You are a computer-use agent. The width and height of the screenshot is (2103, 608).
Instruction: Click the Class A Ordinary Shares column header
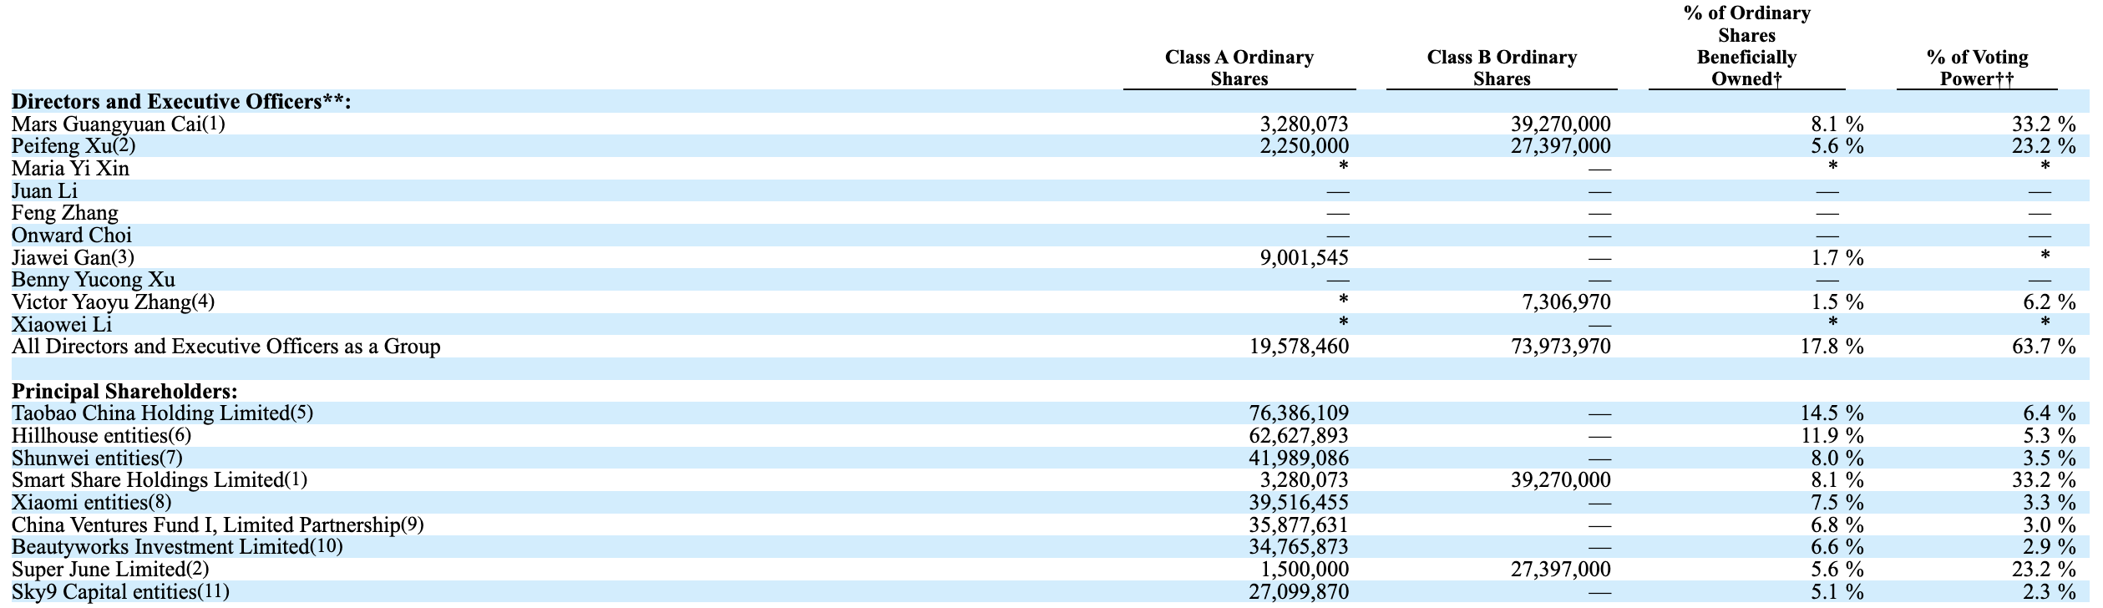pyautogui.click(x=1239, y=68)
